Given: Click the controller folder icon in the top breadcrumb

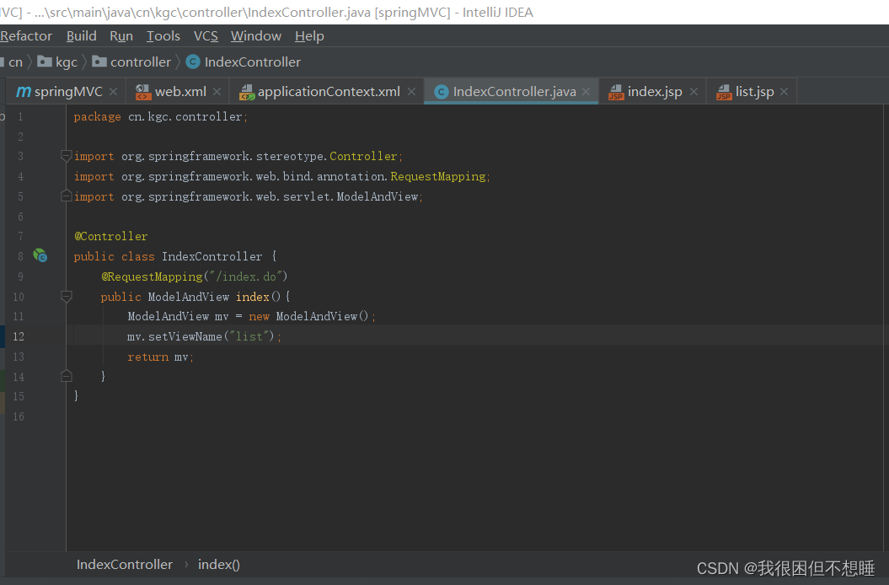Looking at the screenshot, I should 99,62.
